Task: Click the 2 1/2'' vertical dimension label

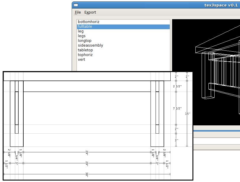Action: pyautogui.click(x=177, y=86)
